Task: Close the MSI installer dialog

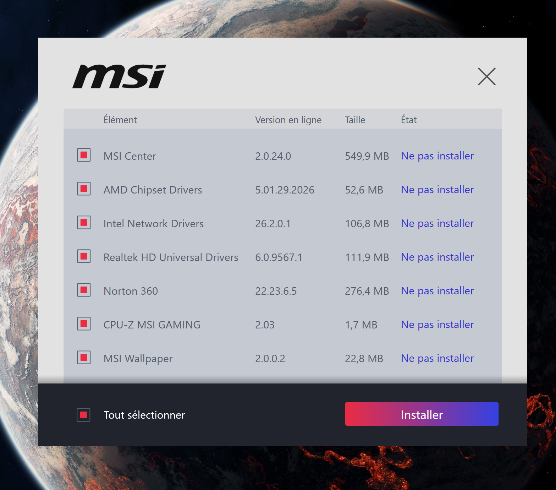Action: [486, 76]
